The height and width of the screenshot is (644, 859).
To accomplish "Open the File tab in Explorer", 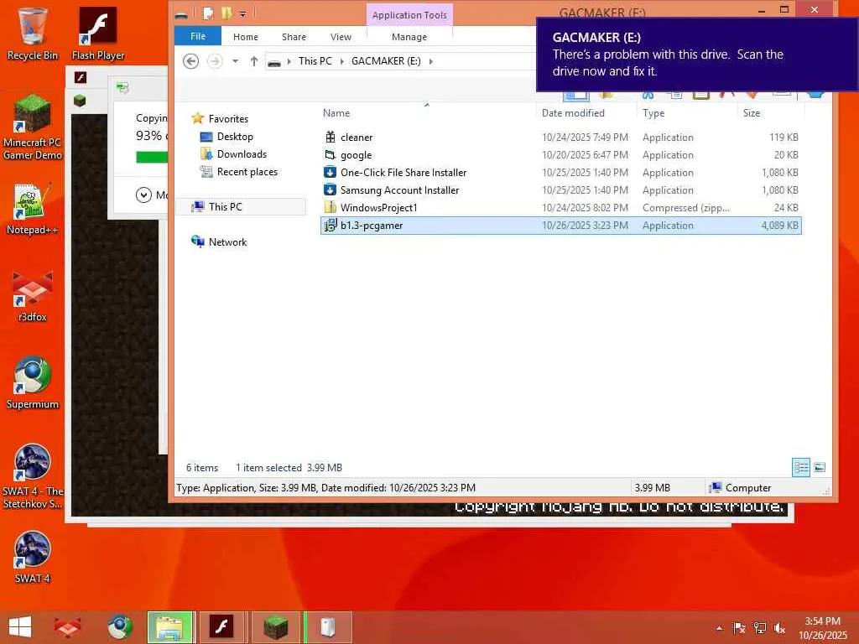I will coord(198,36).
